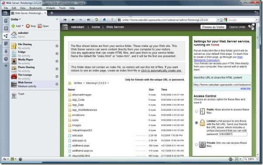Click the email this link
The image size is (263, 165).
click(x=246, y=88)
